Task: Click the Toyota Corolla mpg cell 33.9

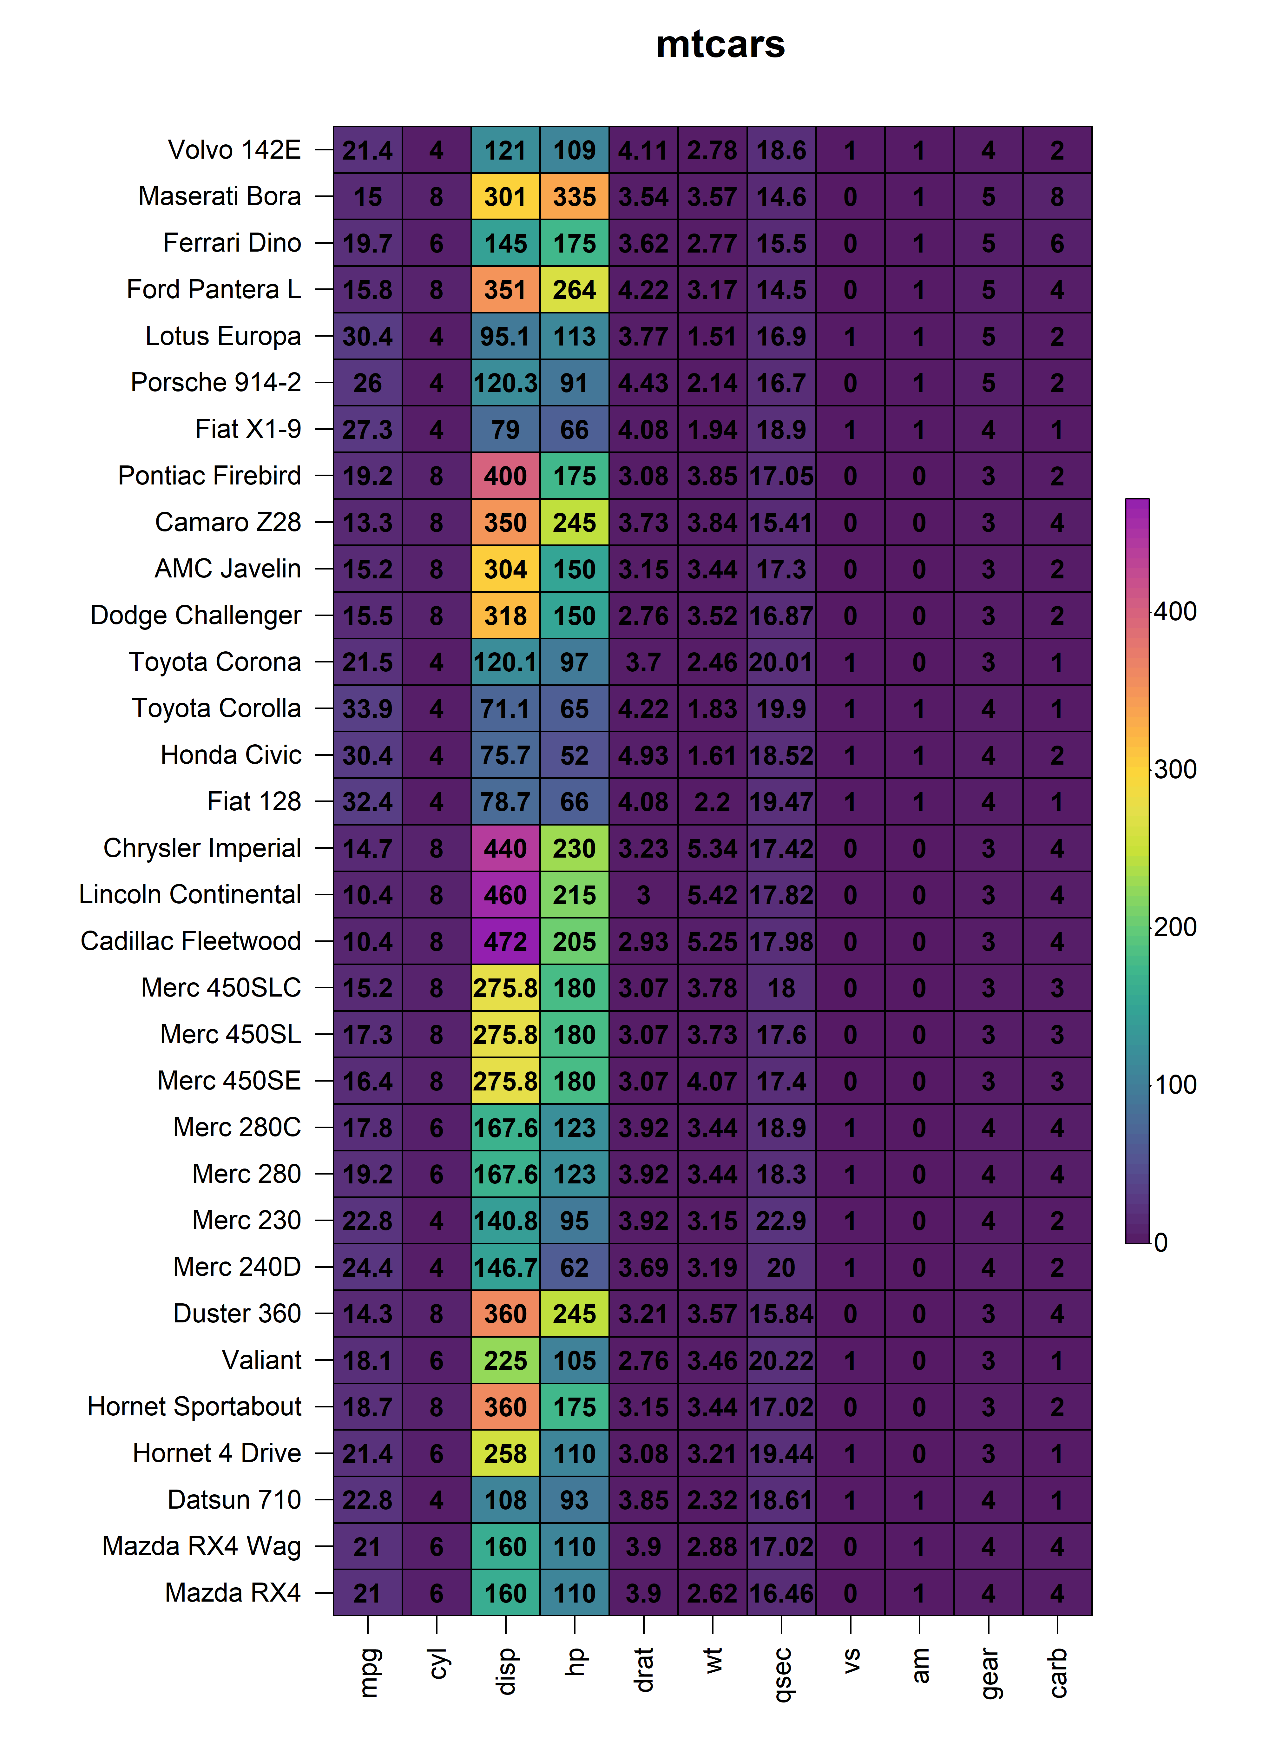Action: (368, 708)
